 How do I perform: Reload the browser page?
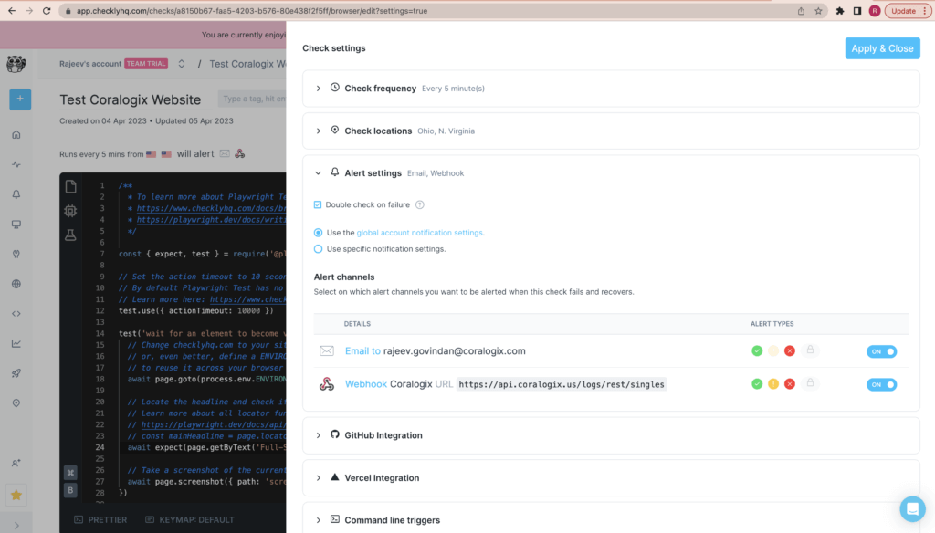click(x=47, y=11)
